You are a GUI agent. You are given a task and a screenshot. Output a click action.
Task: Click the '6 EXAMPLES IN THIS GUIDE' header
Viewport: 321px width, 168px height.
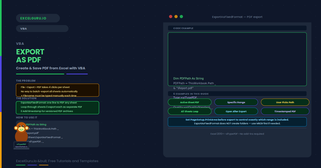pyautogui.click(x=237, y=94)
